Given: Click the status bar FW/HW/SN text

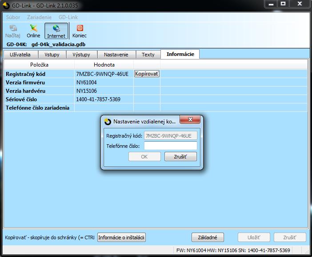Looking at the screenshot, I should click(x=233, y=250).
